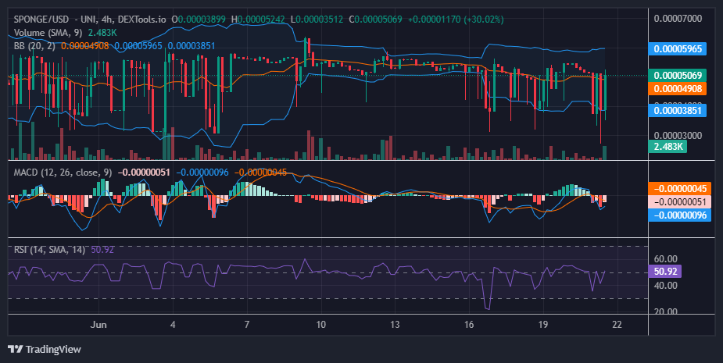Click the 10 date on time axis
Screen dimensions: 723x363
pos(320,324)
